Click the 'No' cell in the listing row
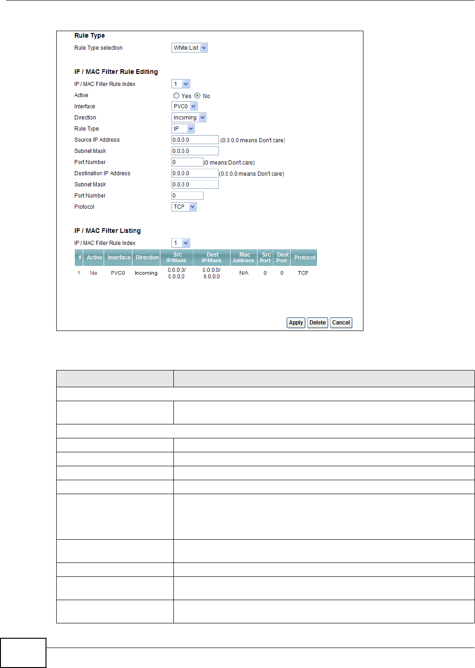The width and height of the screenshot is (475, 668). click(93, 273)
